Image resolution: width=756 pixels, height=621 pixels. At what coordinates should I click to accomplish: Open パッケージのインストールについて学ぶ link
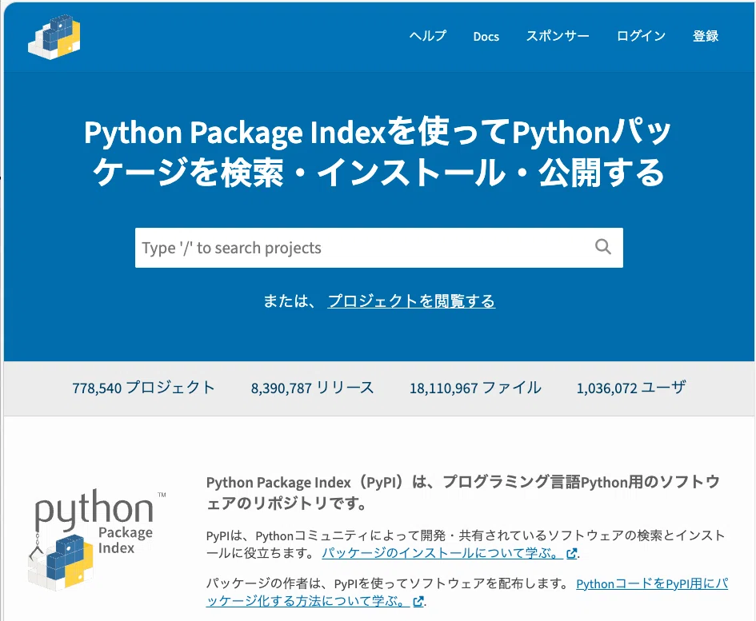click(442, 553)
